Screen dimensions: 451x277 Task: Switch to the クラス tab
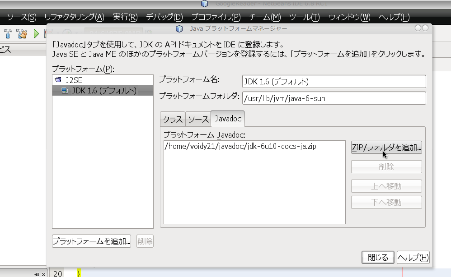pos(173,119)
